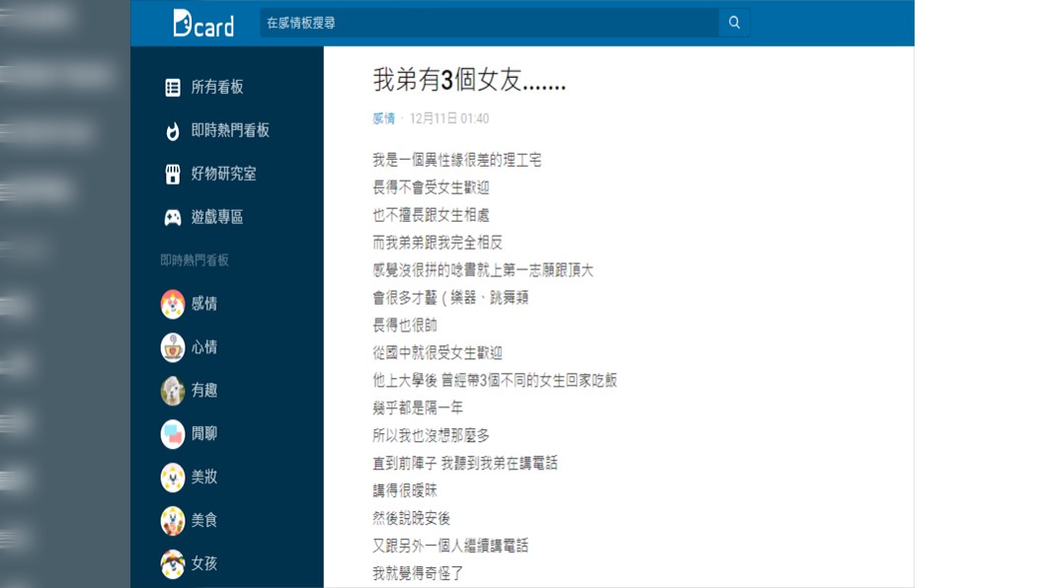Image resolution: width=1047 pixels, height=588 pixels.
Task: Go to the 感情 board in sidebar
Action: pyautogui.click(x=204, y=304)
